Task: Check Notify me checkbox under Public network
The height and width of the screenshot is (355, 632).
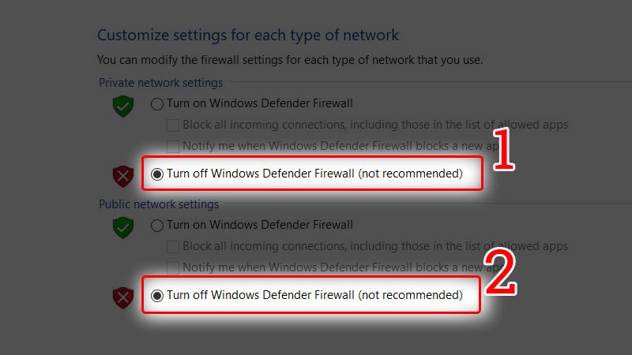Action: pos(173,268)
